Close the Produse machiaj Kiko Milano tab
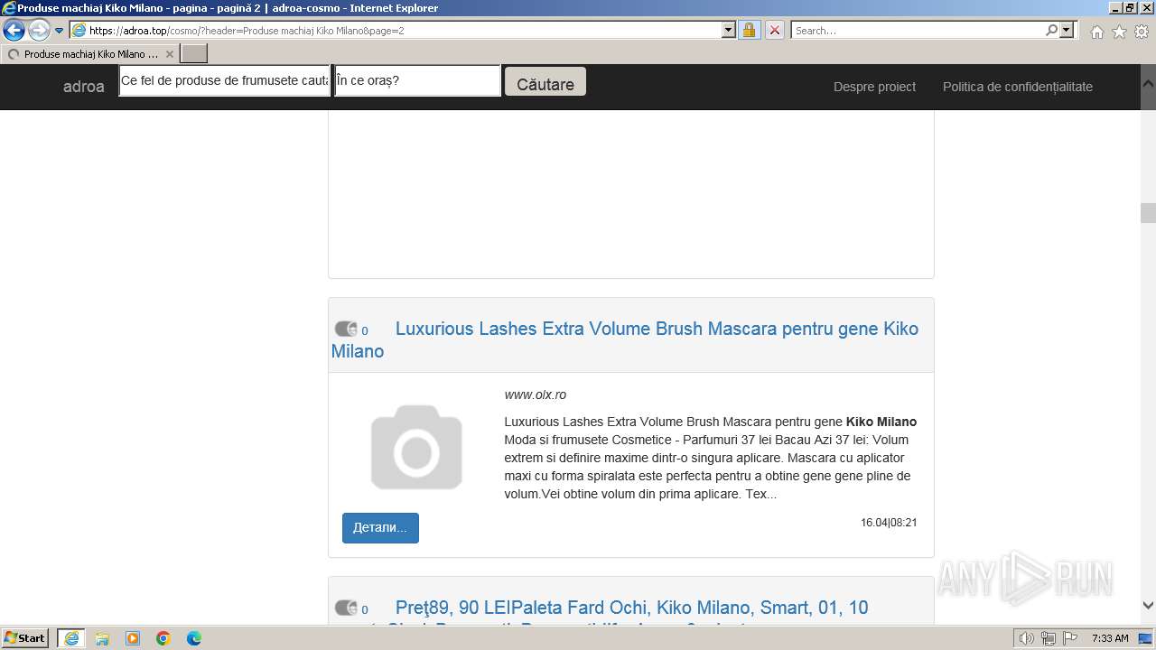This screenshot has height=650, width=1156. pos(169,54)
